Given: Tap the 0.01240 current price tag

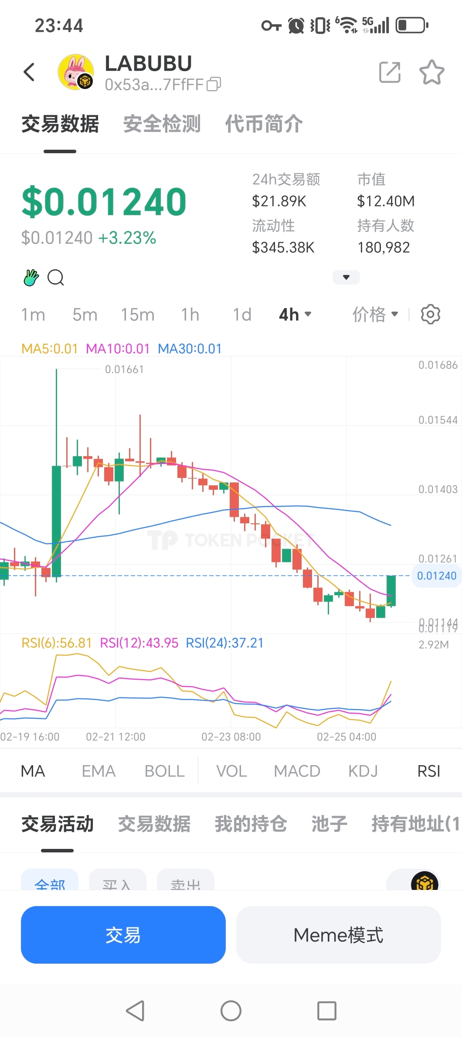Looking at the screenshot, I should [437, 576].
